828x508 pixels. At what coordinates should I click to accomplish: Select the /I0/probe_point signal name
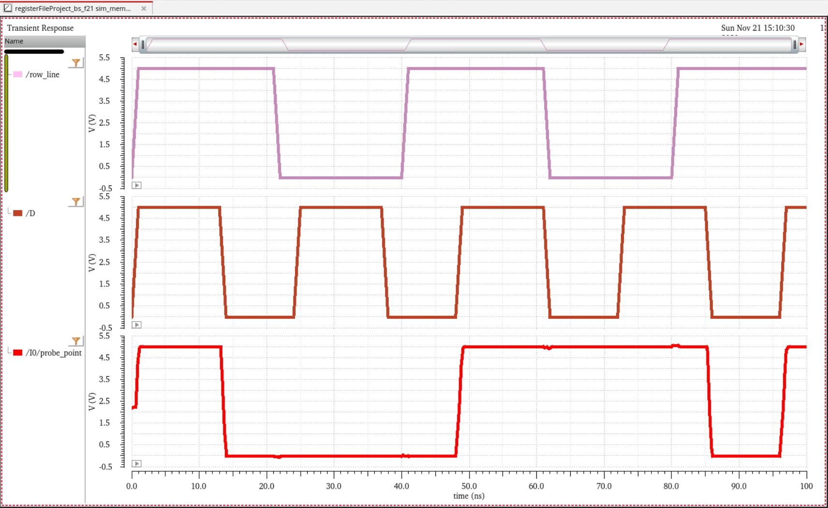(54, 353)
